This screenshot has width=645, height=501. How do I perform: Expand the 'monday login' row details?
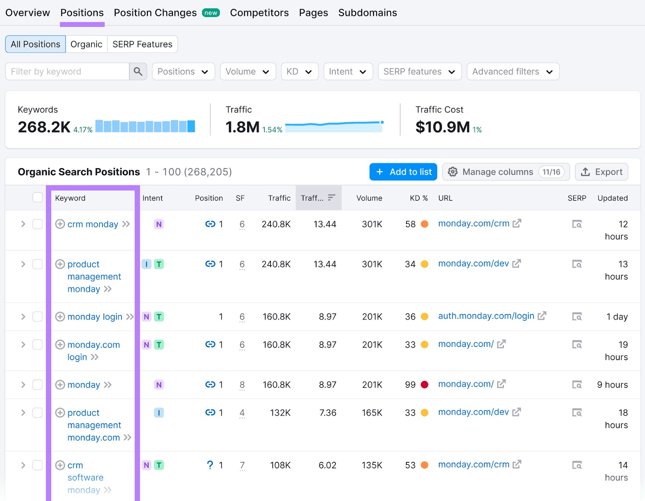point(23,317)
